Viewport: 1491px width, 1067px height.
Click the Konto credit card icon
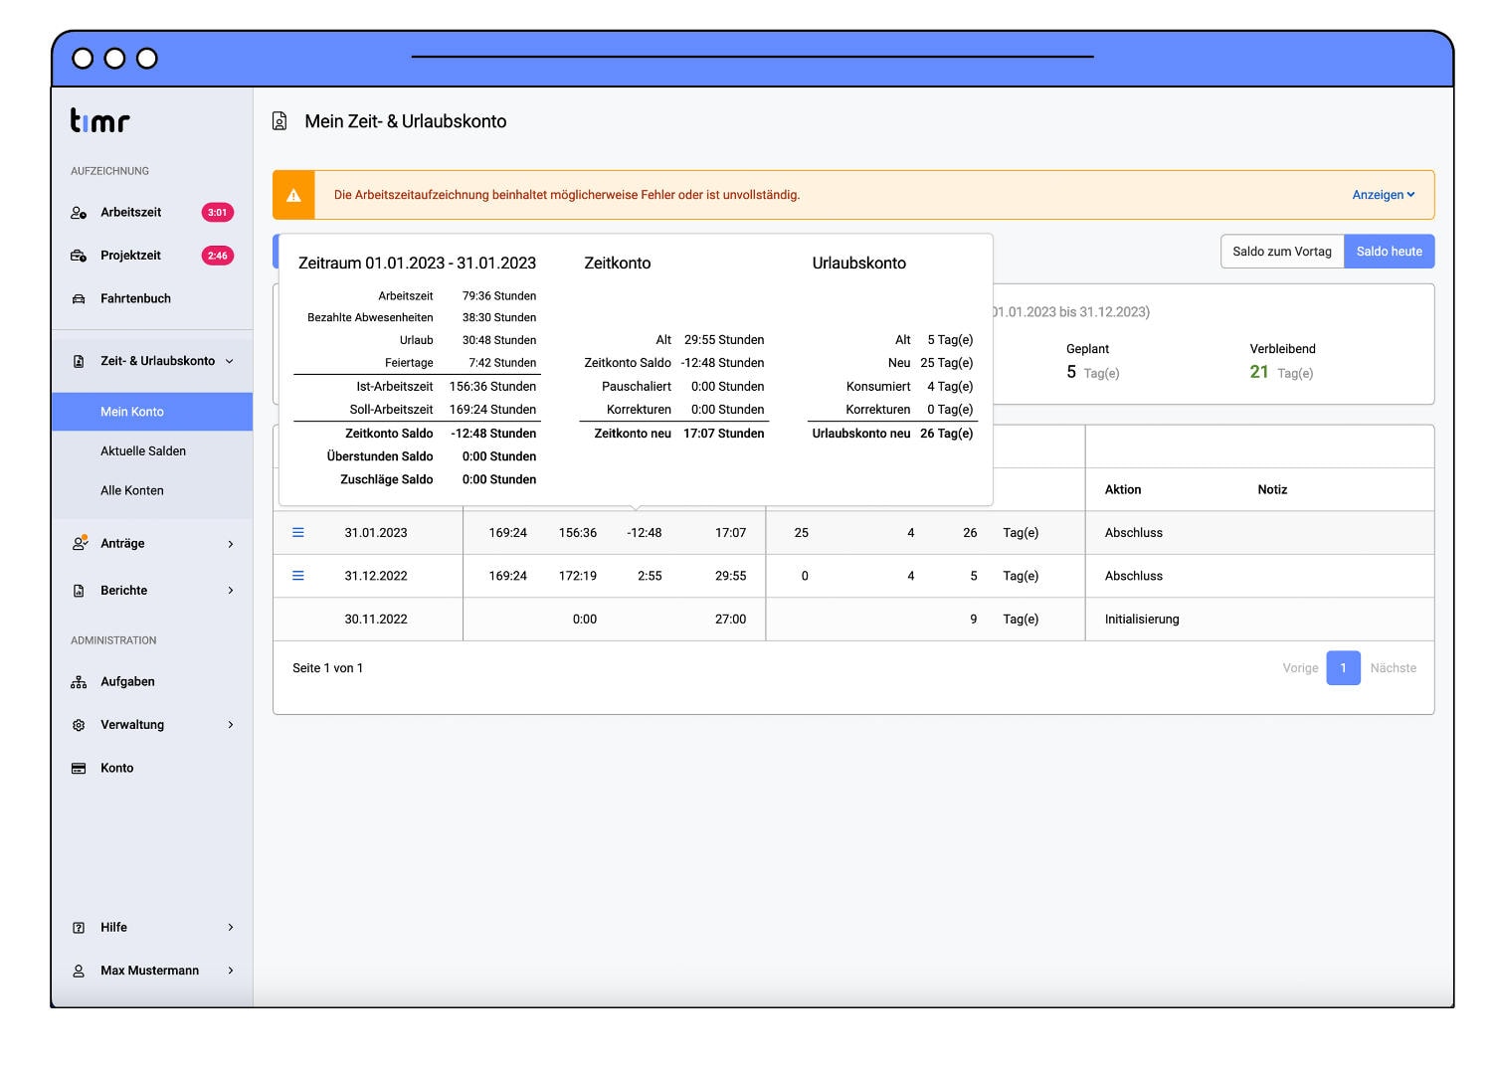79,768
